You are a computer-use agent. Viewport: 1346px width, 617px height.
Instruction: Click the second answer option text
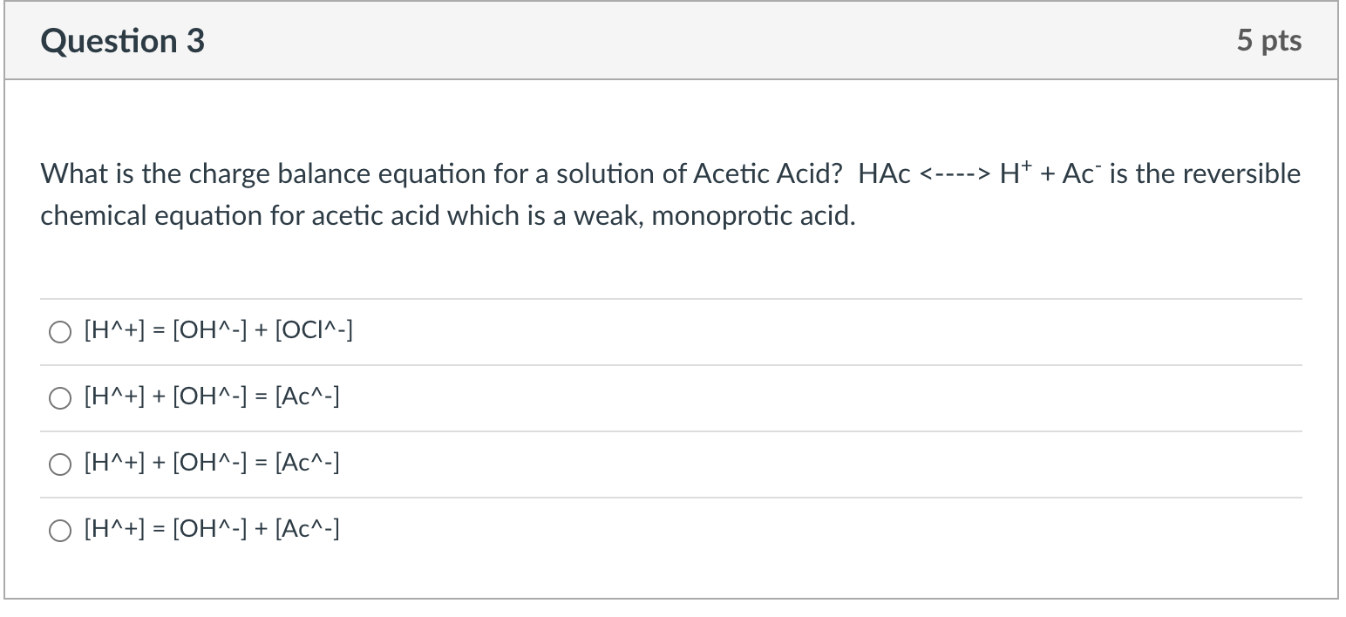[211, 397]
